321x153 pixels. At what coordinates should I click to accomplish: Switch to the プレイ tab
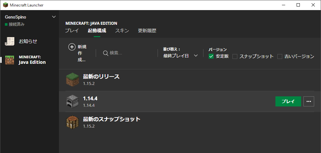click(72, 31)
